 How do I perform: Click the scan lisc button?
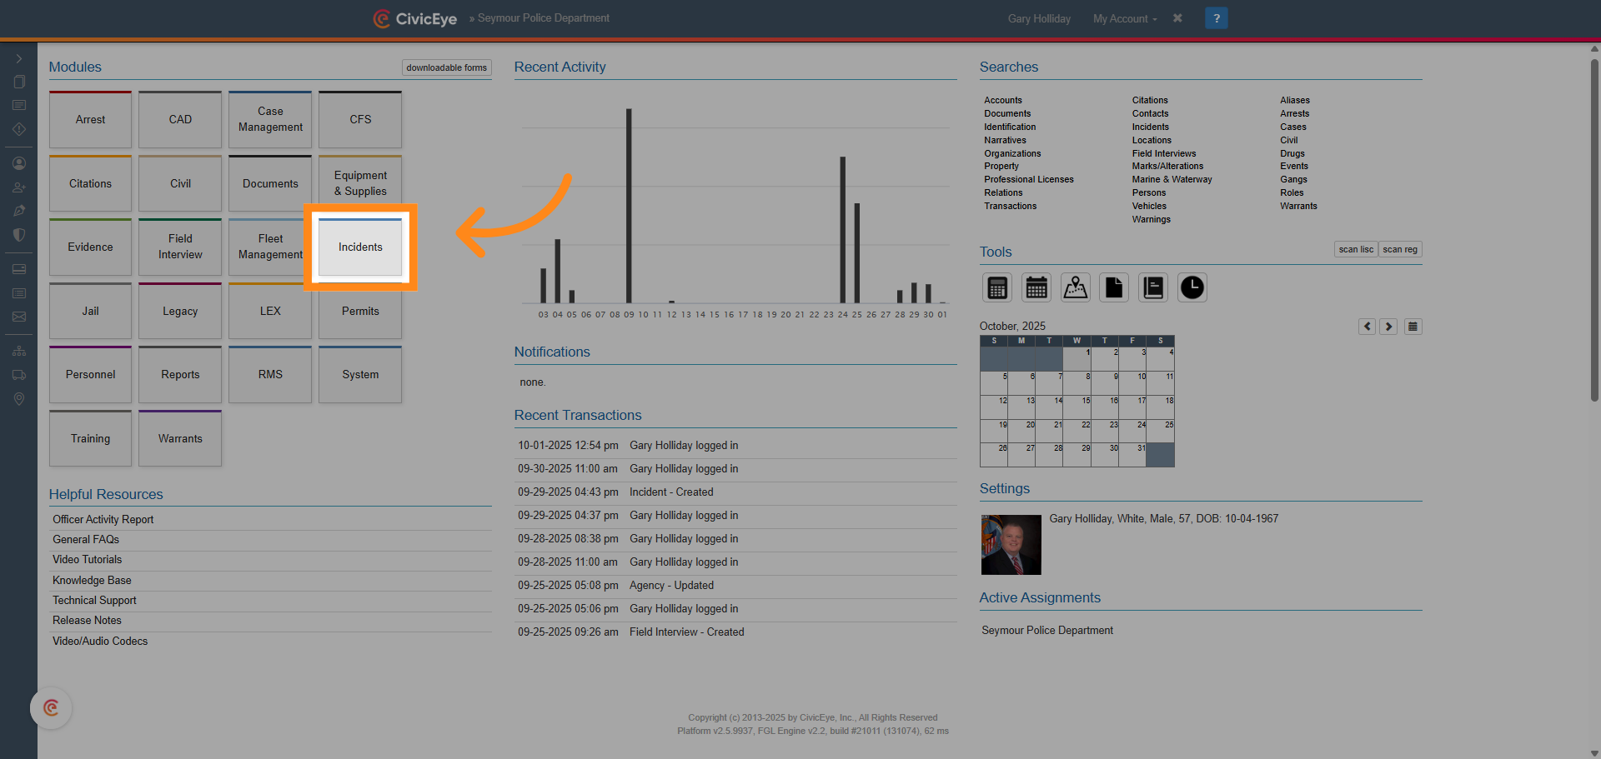[x=1356, y=249]
